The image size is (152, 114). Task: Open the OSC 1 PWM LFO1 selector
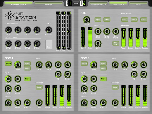pos(8,89)
